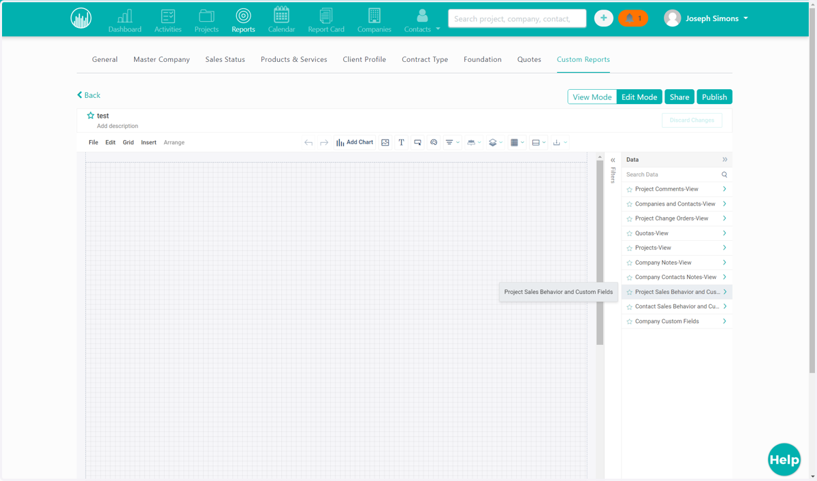Open the File menu

(x=93, y=142)
